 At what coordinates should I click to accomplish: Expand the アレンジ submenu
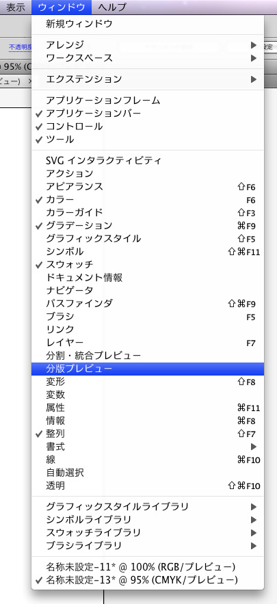click(148, 45)
